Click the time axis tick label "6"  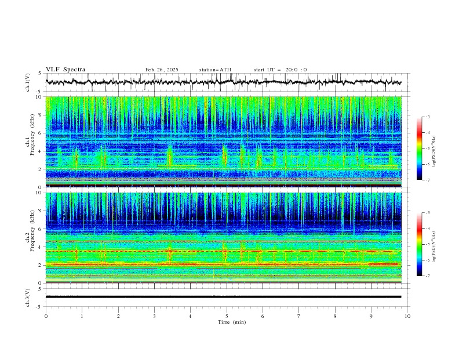click(263, 316)
